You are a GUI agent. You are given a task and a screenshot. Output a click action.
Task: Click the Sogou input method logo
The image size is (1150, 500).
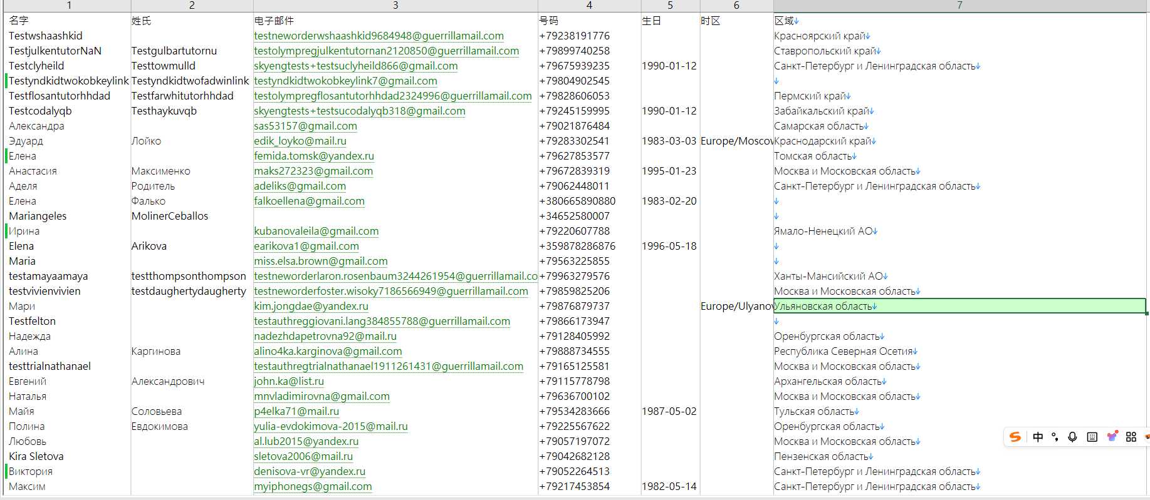click(x=1015, y=437)
